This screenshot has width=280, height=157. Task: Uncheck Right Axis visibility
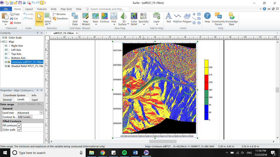6,46
